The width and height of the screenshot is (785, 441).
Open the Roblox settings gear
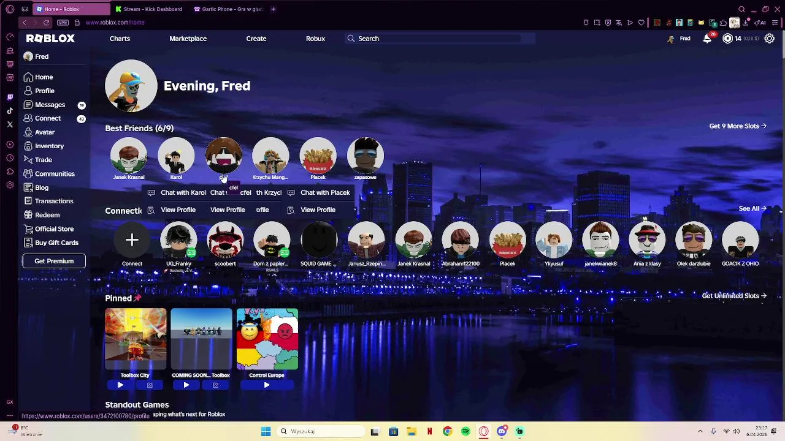click(770, 39)
